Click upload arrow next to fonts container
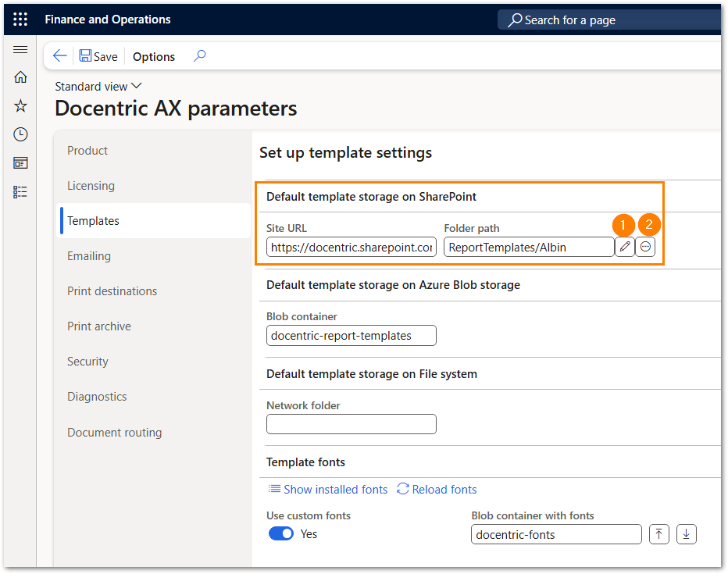The height and width of the screenshot is (574, 728). pyautogui.click(x=659, y=534)
